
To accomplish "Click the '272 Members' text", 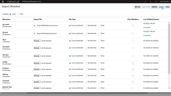I will [7, 27].
